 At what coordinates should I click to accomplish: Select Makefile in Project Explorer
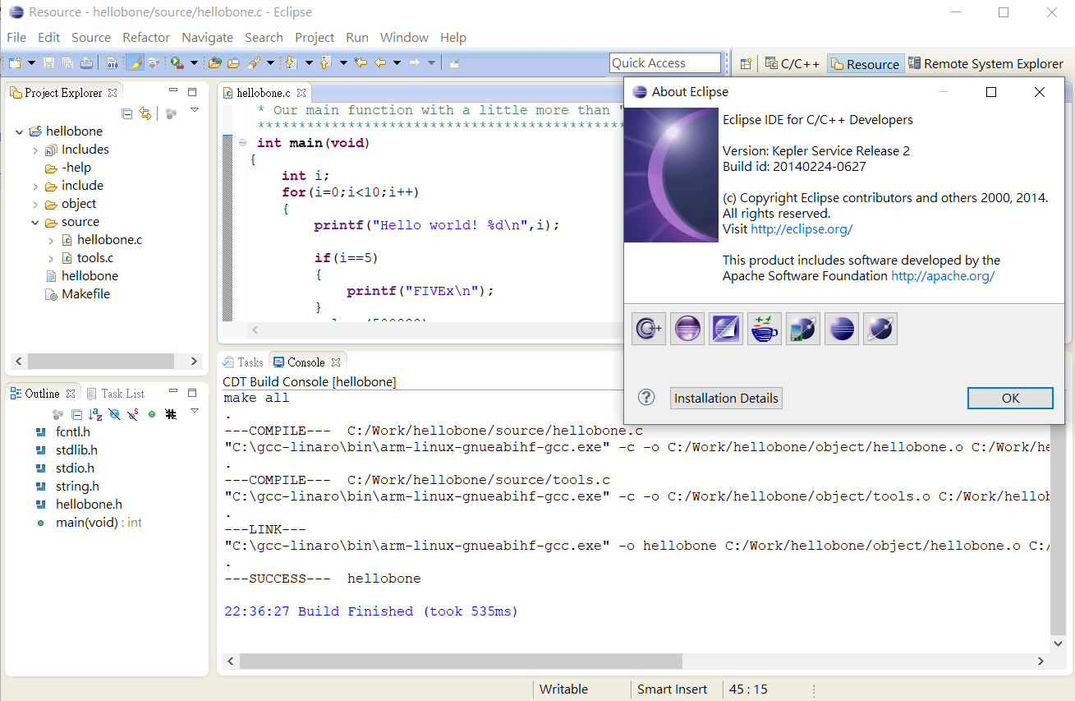click(77, 294)
